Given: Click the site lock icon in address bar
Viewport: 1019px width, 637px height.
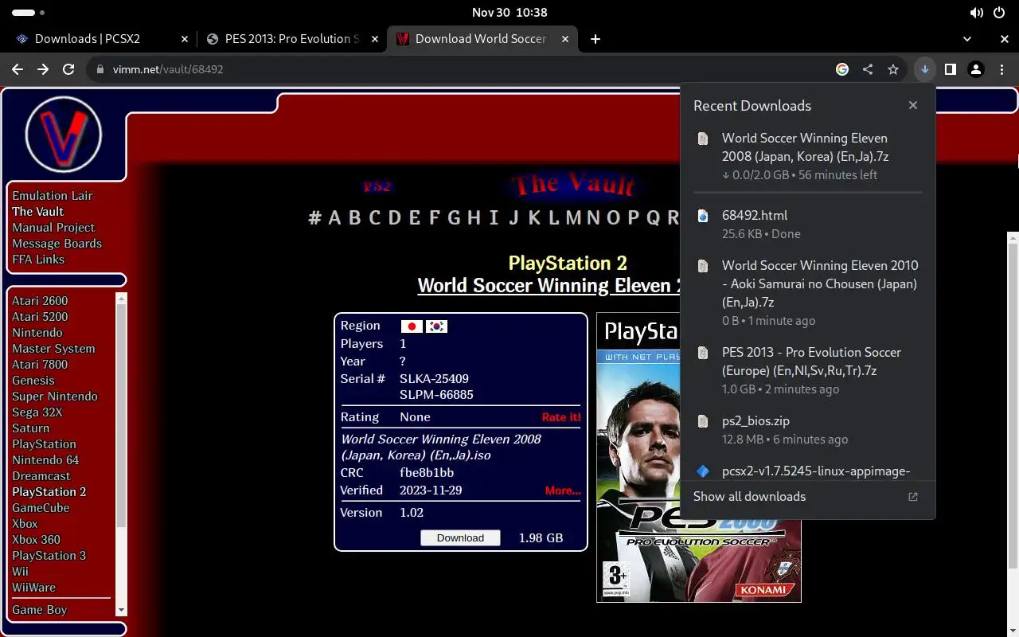Looking at the screenshot, I should (100, 69).
